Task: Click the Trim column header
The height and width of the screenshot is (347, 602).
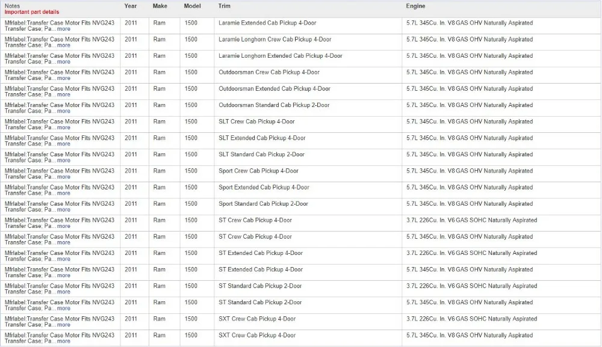Action: pyautogui.click(x=224, y=6)
